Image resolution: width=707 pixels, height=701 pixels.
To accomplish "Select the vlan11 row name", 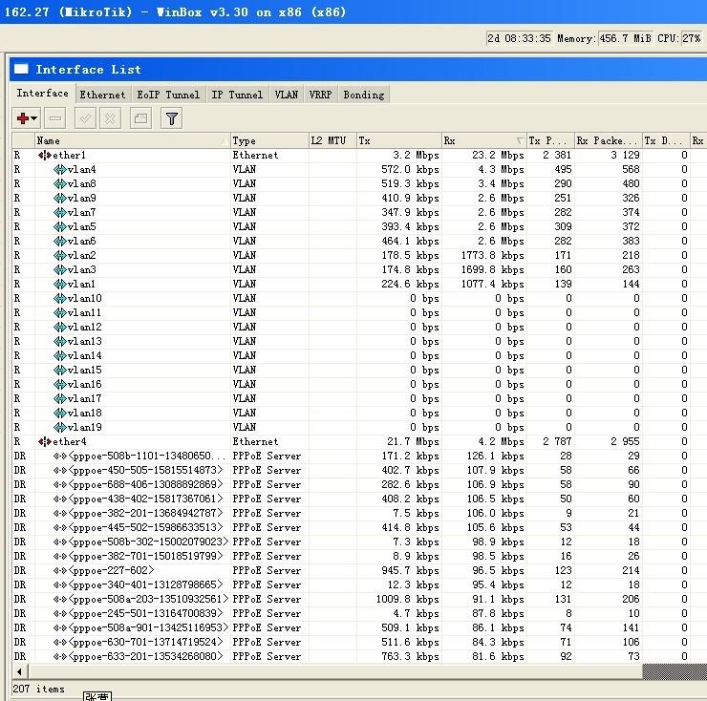I will (84, 313).
